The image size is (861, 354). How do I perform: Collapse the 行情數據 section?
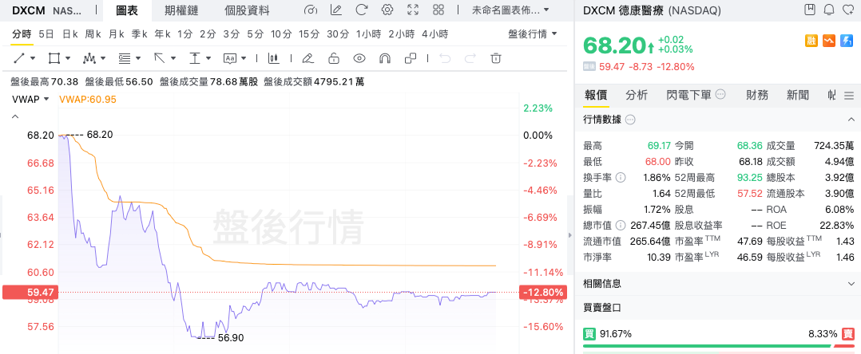(850, 120)
